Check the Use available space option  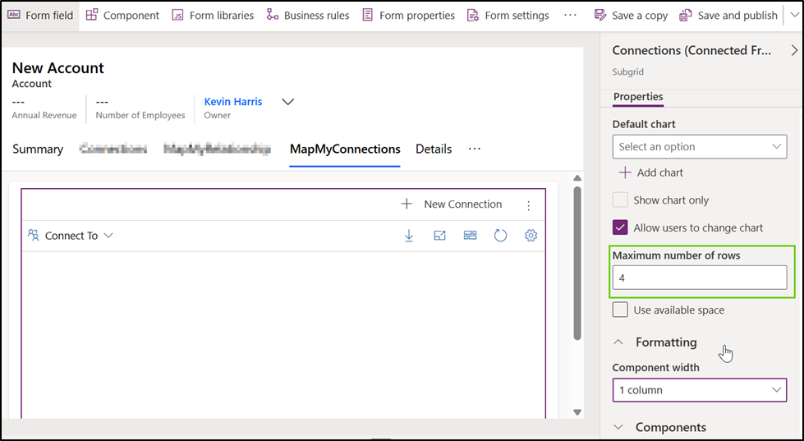tap(621, 310)
